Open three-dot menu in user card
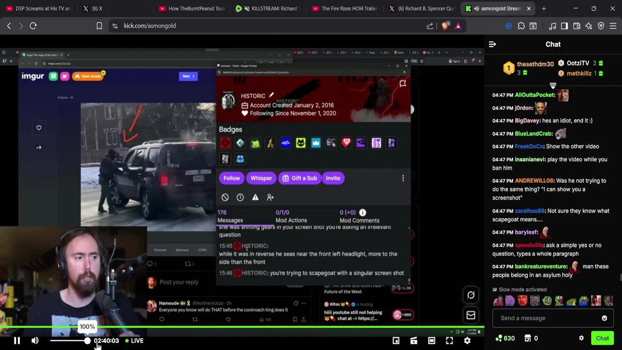The image size is (622, 350). (x=403, y=178)
